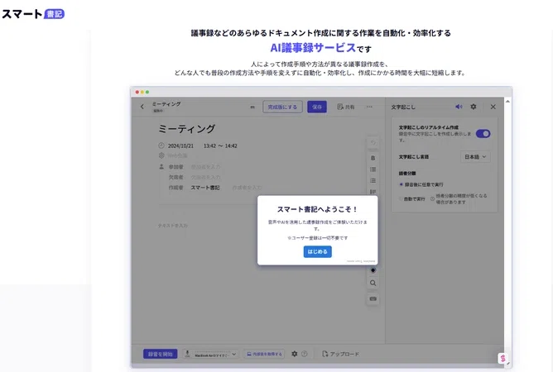Close the 文字起こし side panel
Image resolution: width=553 pixels, height=372 pixels.
tap(493, 107)
